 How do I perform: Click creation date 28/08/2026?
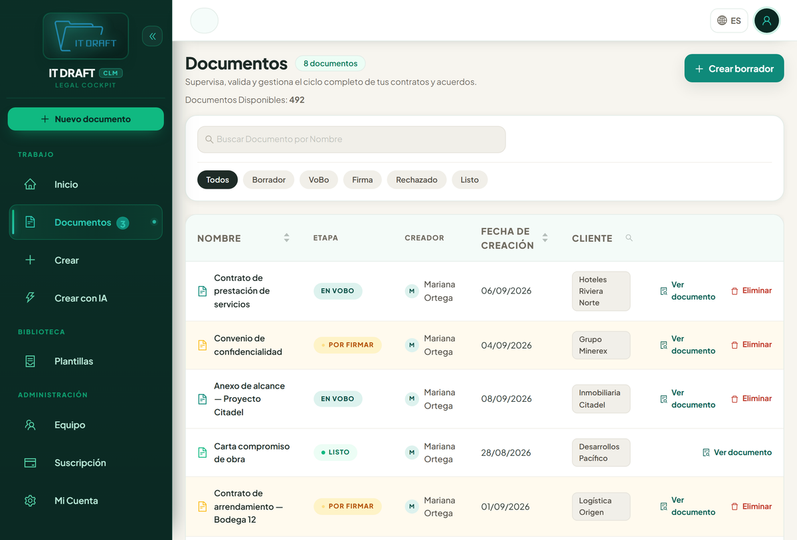click(x=506, y=452)
